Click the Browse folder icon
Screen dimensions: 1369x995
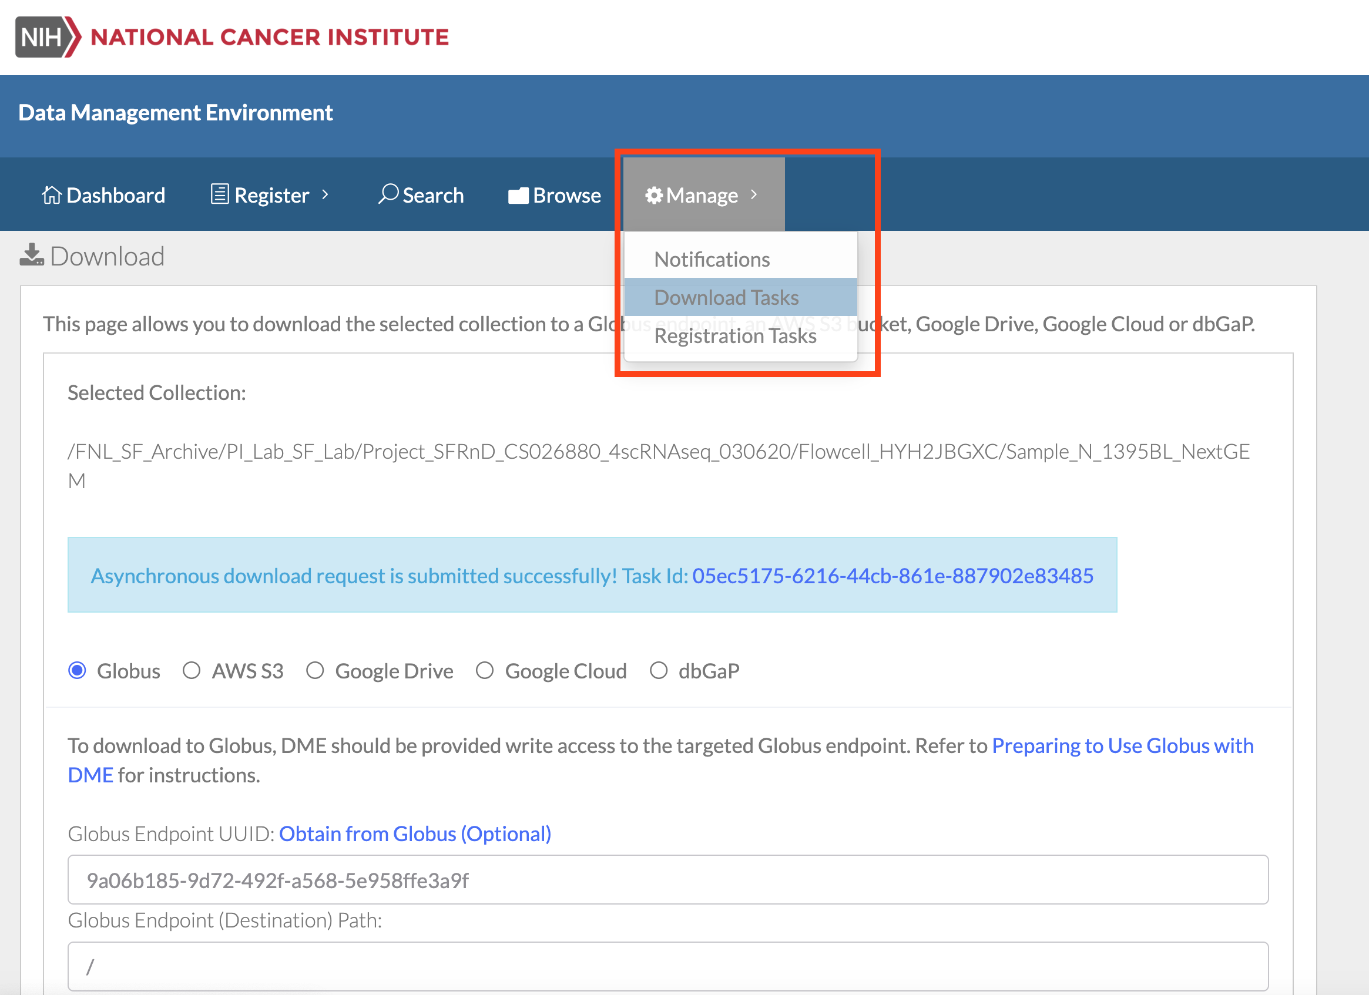518,196
